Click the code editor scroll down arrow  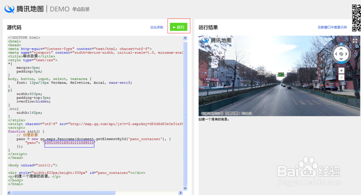(185, 188)
